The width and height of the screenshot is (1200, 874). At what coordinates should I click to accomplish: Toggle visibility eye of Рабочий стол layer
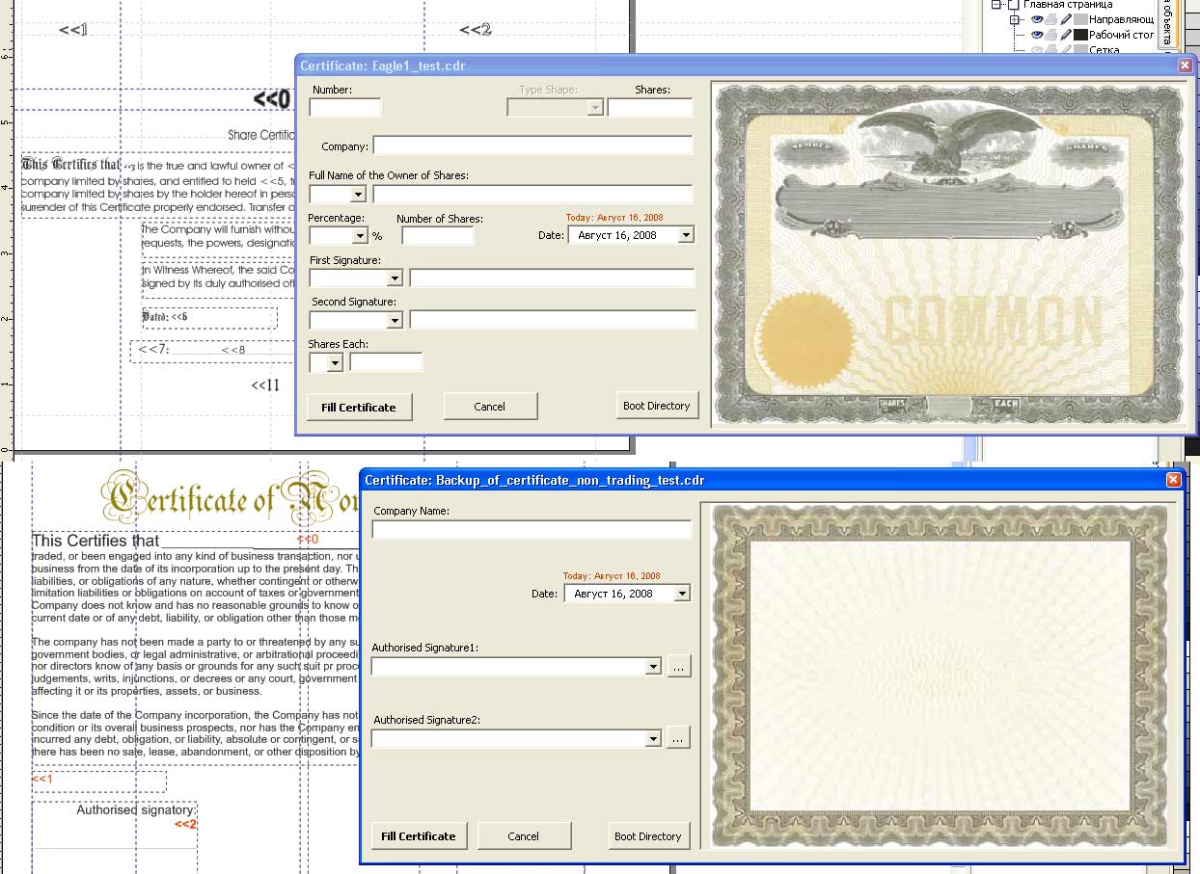tap(1037, 35)
